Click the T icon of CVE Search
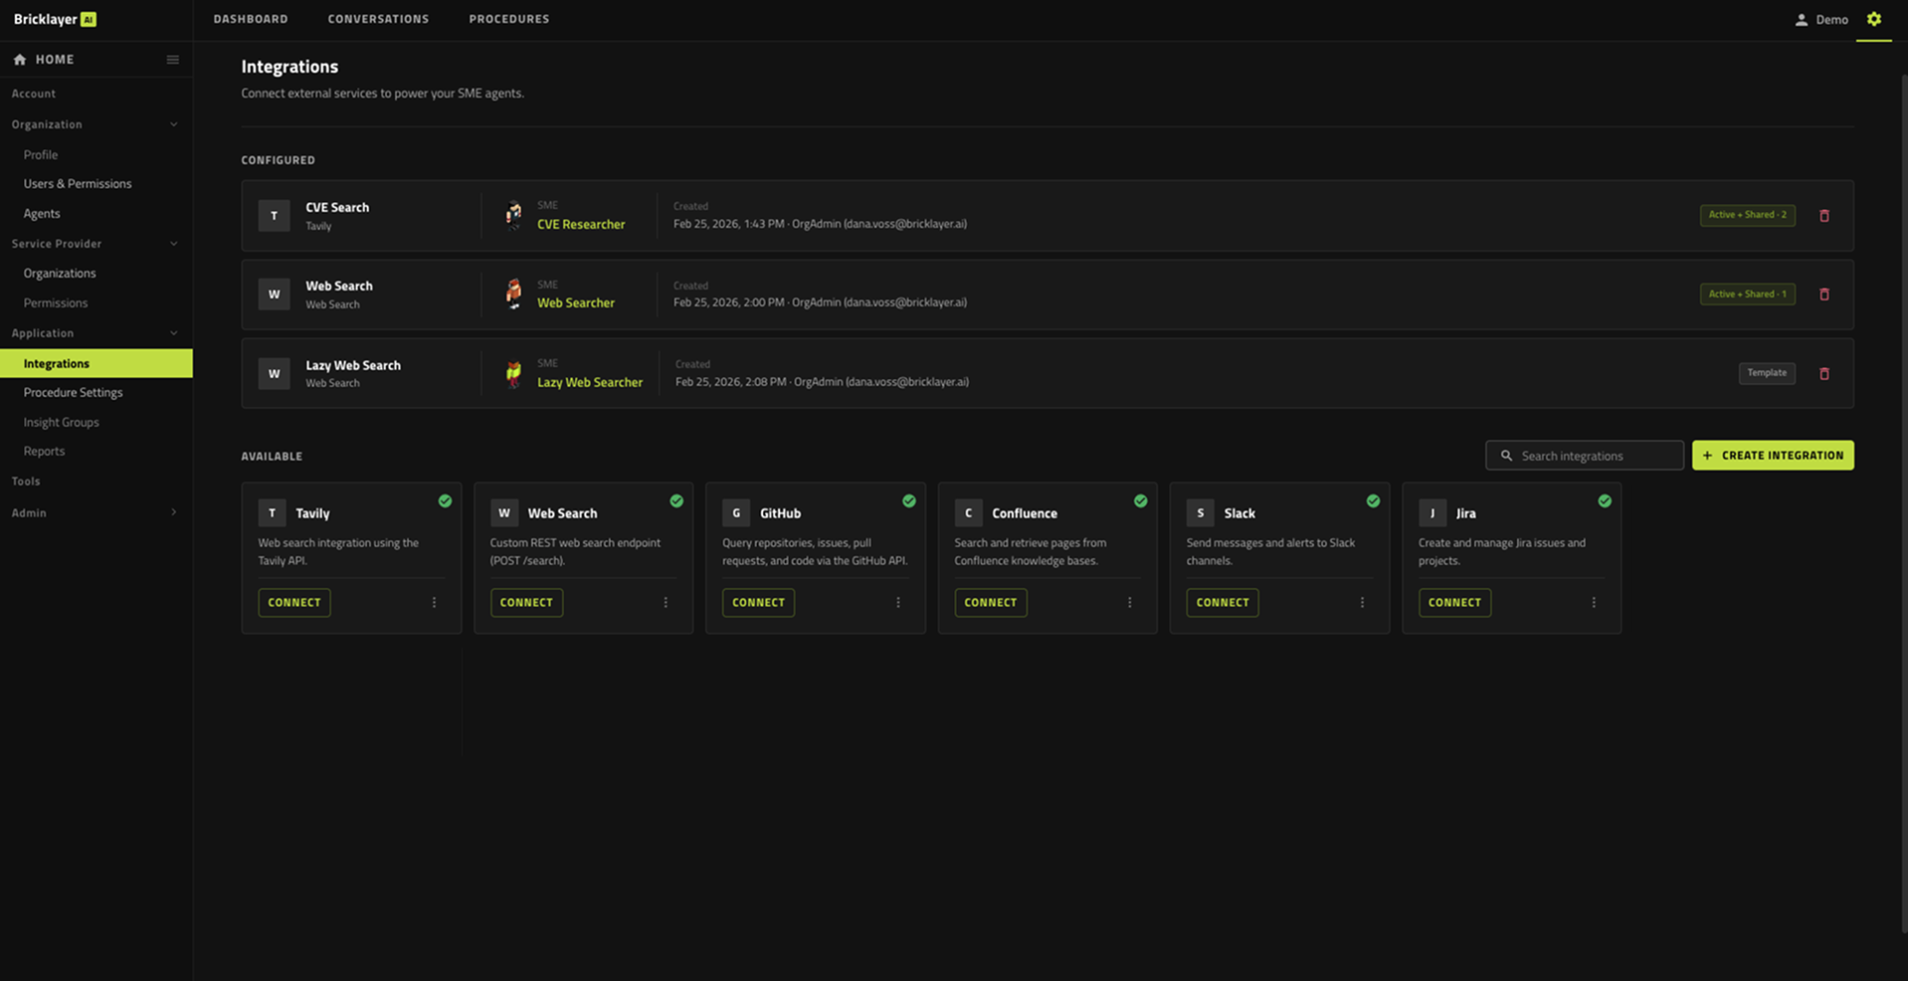 click(x=274, y=215)
